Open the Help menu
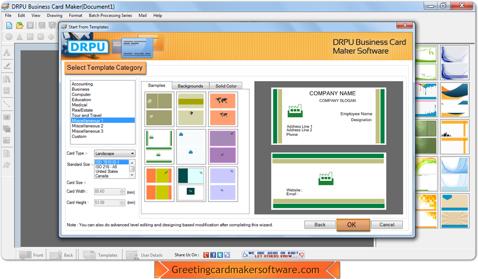 [157, 15]
